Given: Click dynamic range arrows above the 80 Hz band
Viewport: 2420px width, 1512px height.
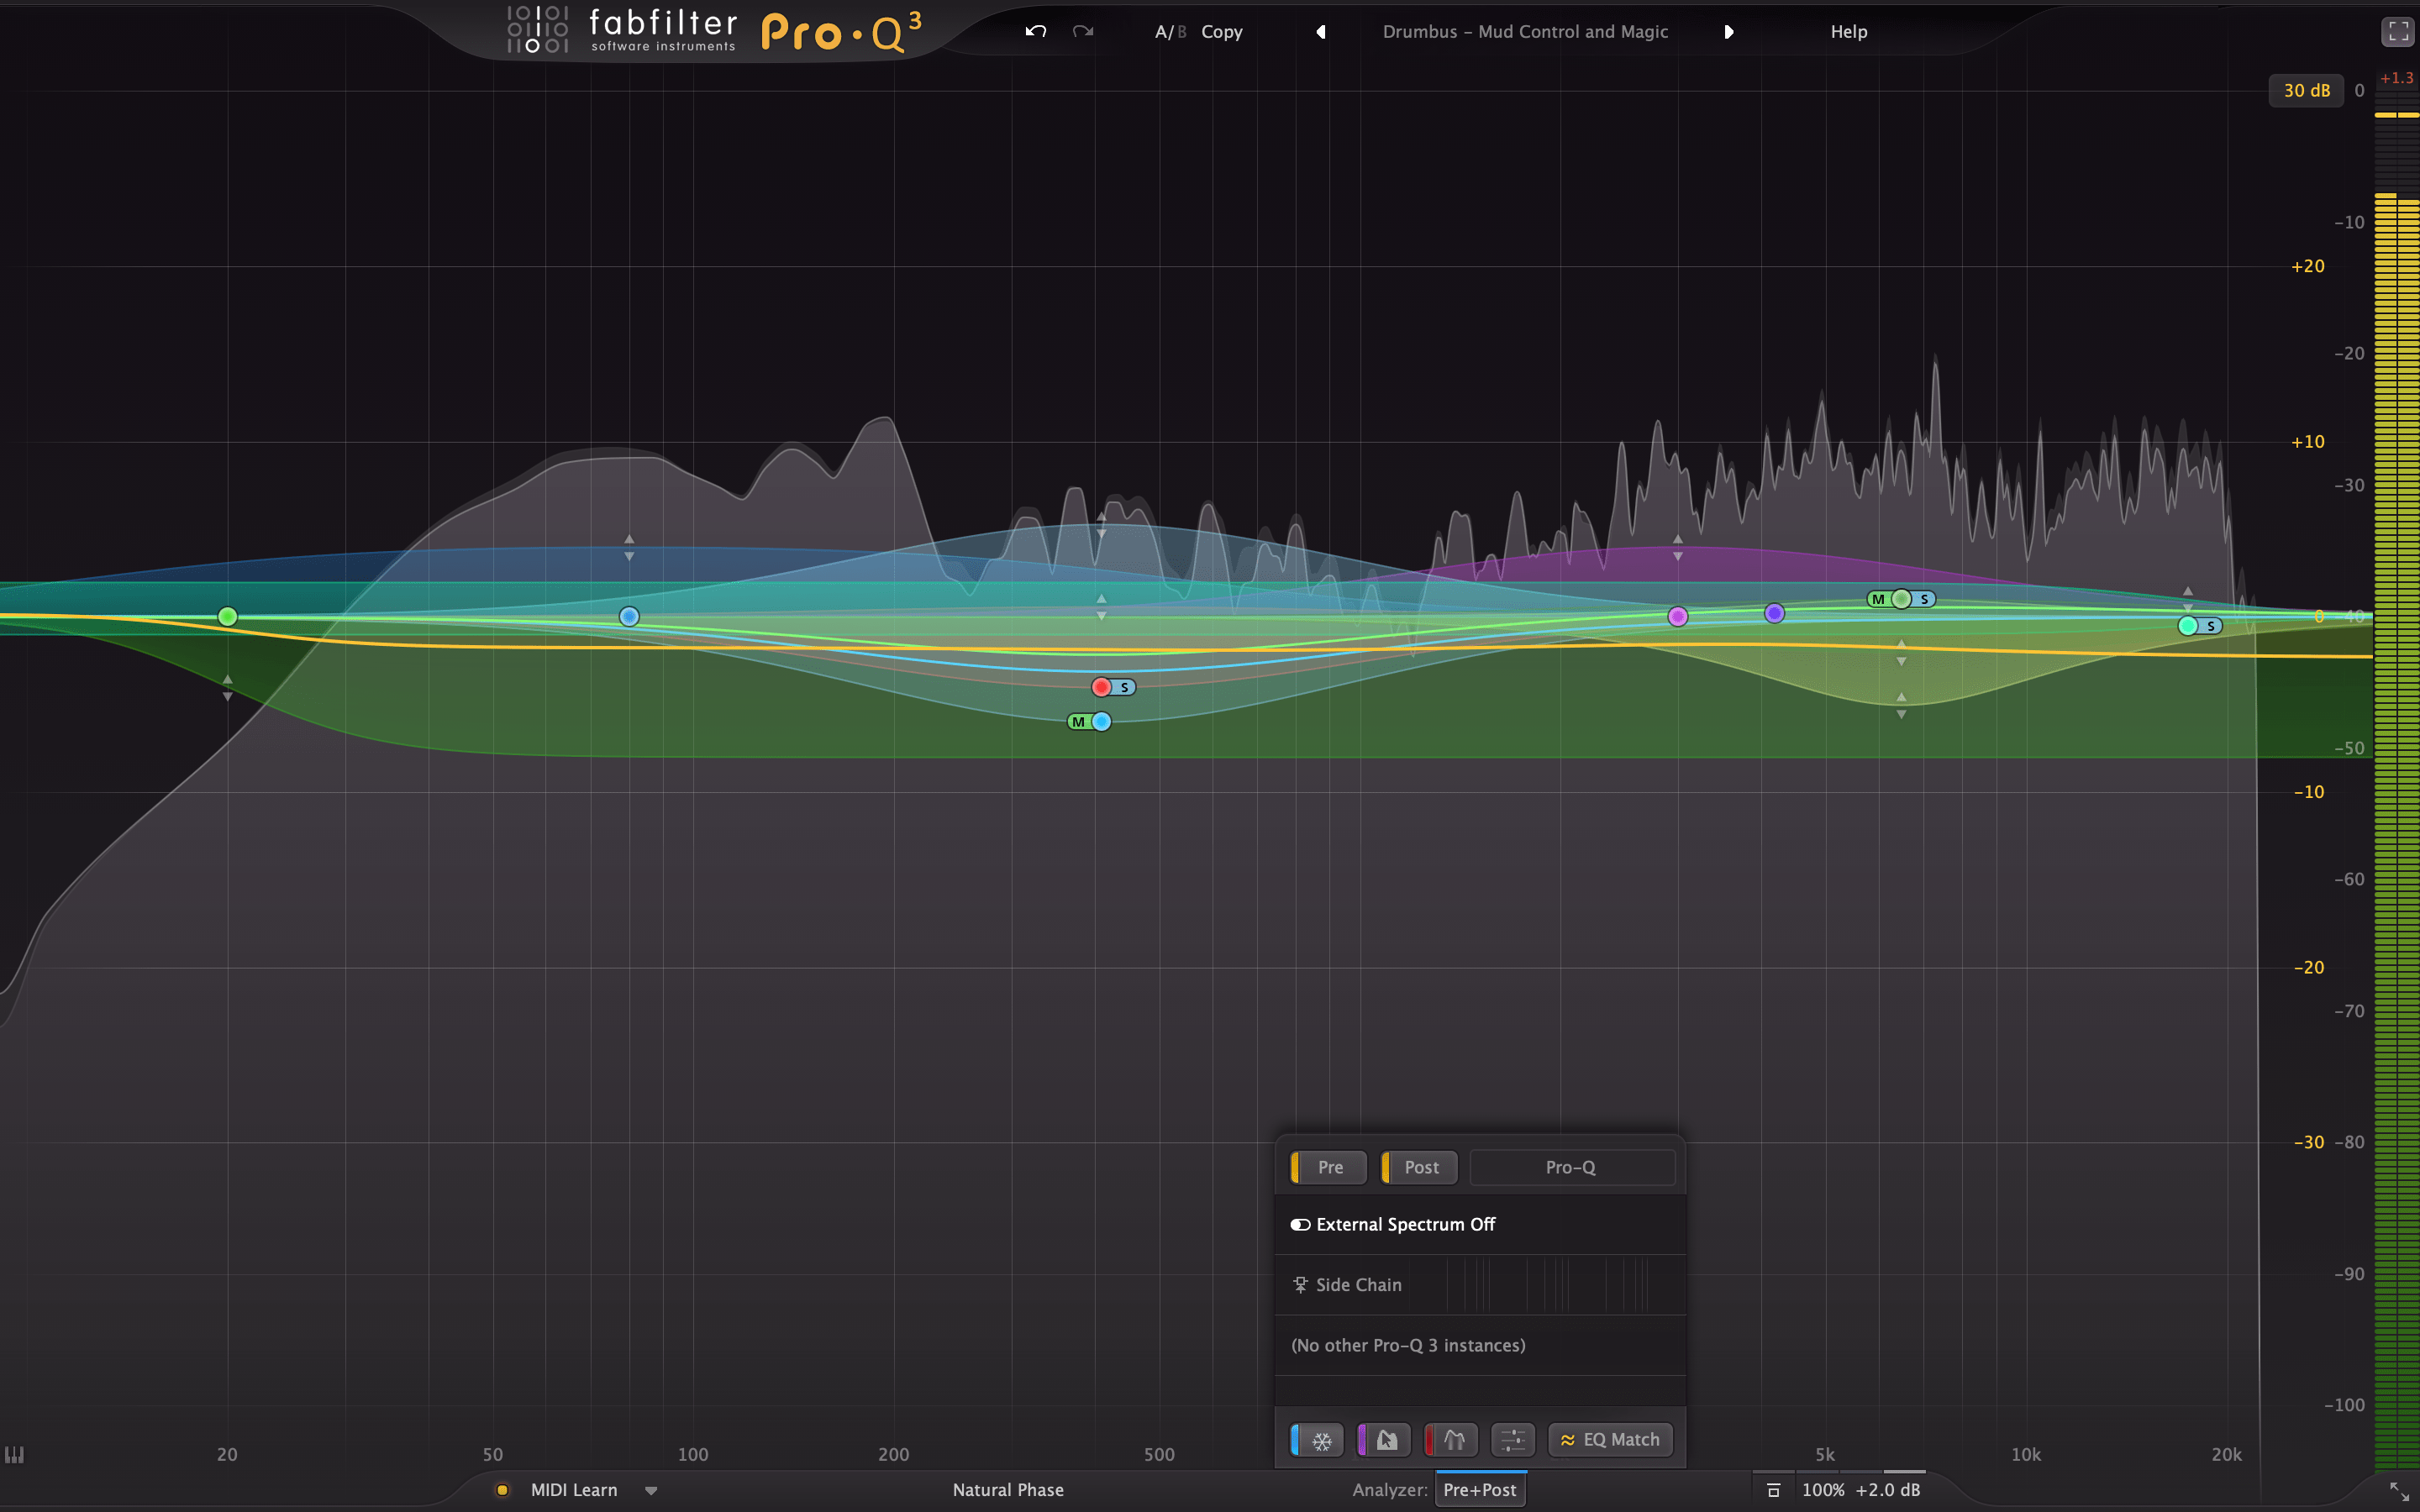Looking at the screenshot, I should click(629, 547).
